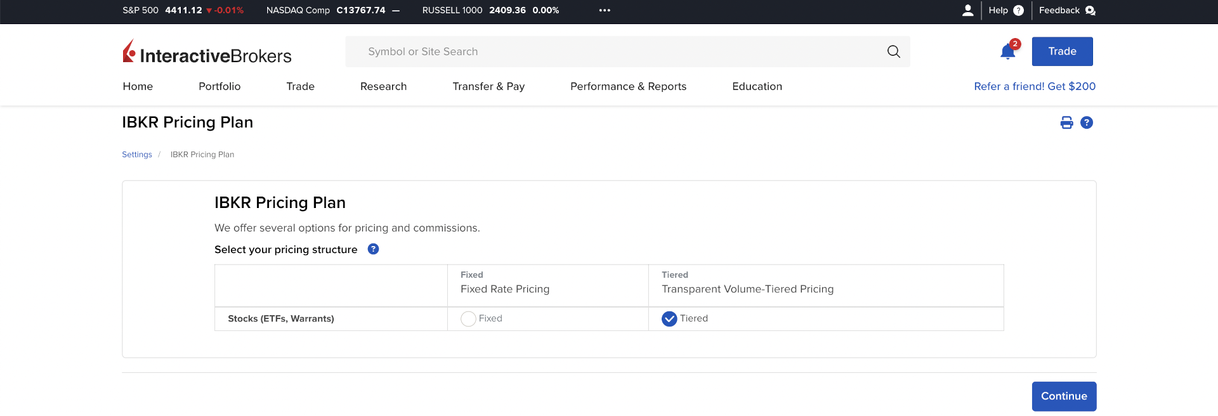
Task: Click the Interactive Brokers logo
Action: coord(207,52)
